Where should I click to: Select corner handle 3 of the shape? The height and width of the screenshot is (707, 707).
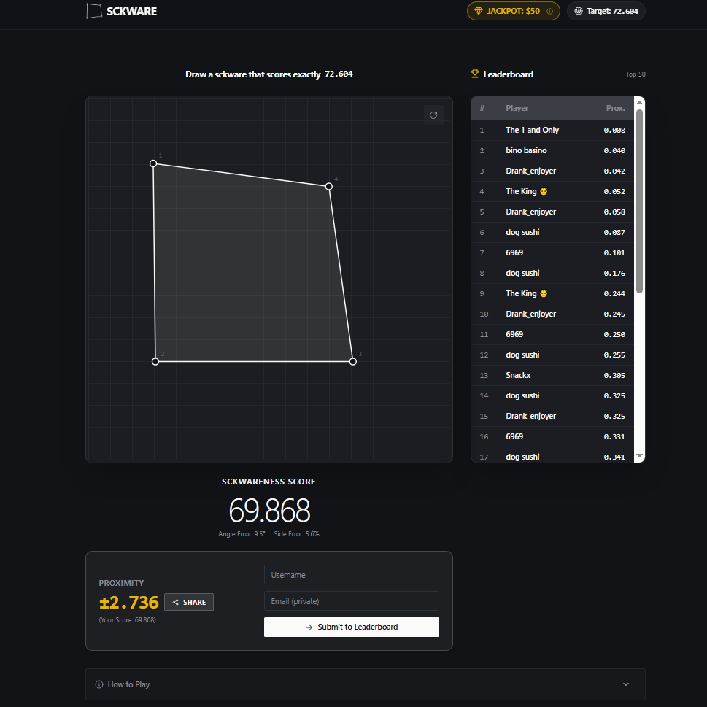tap(353, 361)
